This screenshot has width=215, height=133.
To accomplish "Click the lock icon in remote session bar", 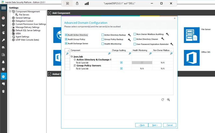I will 77,3.
